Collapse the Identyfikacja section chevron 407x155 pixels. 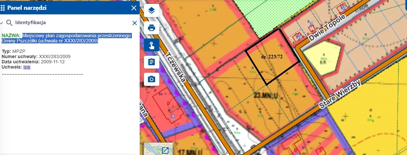(x=2, y=23)
